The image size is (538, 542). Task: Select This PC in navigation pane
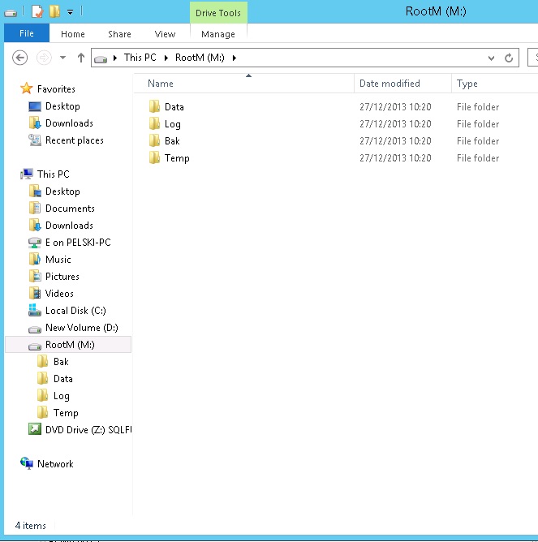[x=54, y=174]
